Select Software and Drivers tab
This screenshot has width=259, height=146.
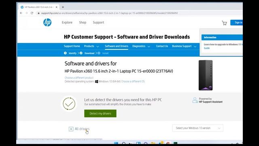click(x=117, y=46)
